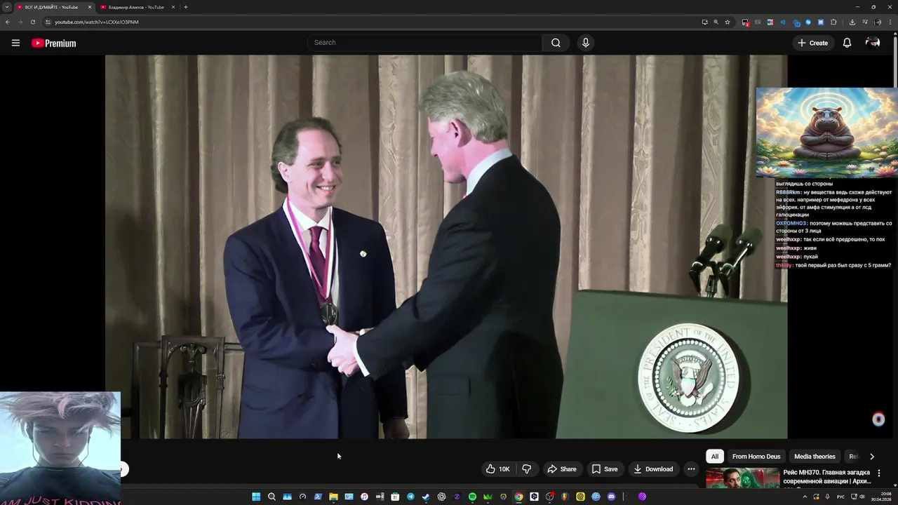Open File Explorer from the taskbar
The image size is (898, 505).
333,497
